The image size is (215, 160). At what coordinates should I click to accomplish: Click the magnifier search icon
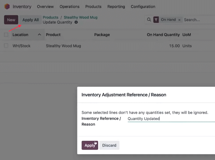pyautogui.click(x=149, y=19)
